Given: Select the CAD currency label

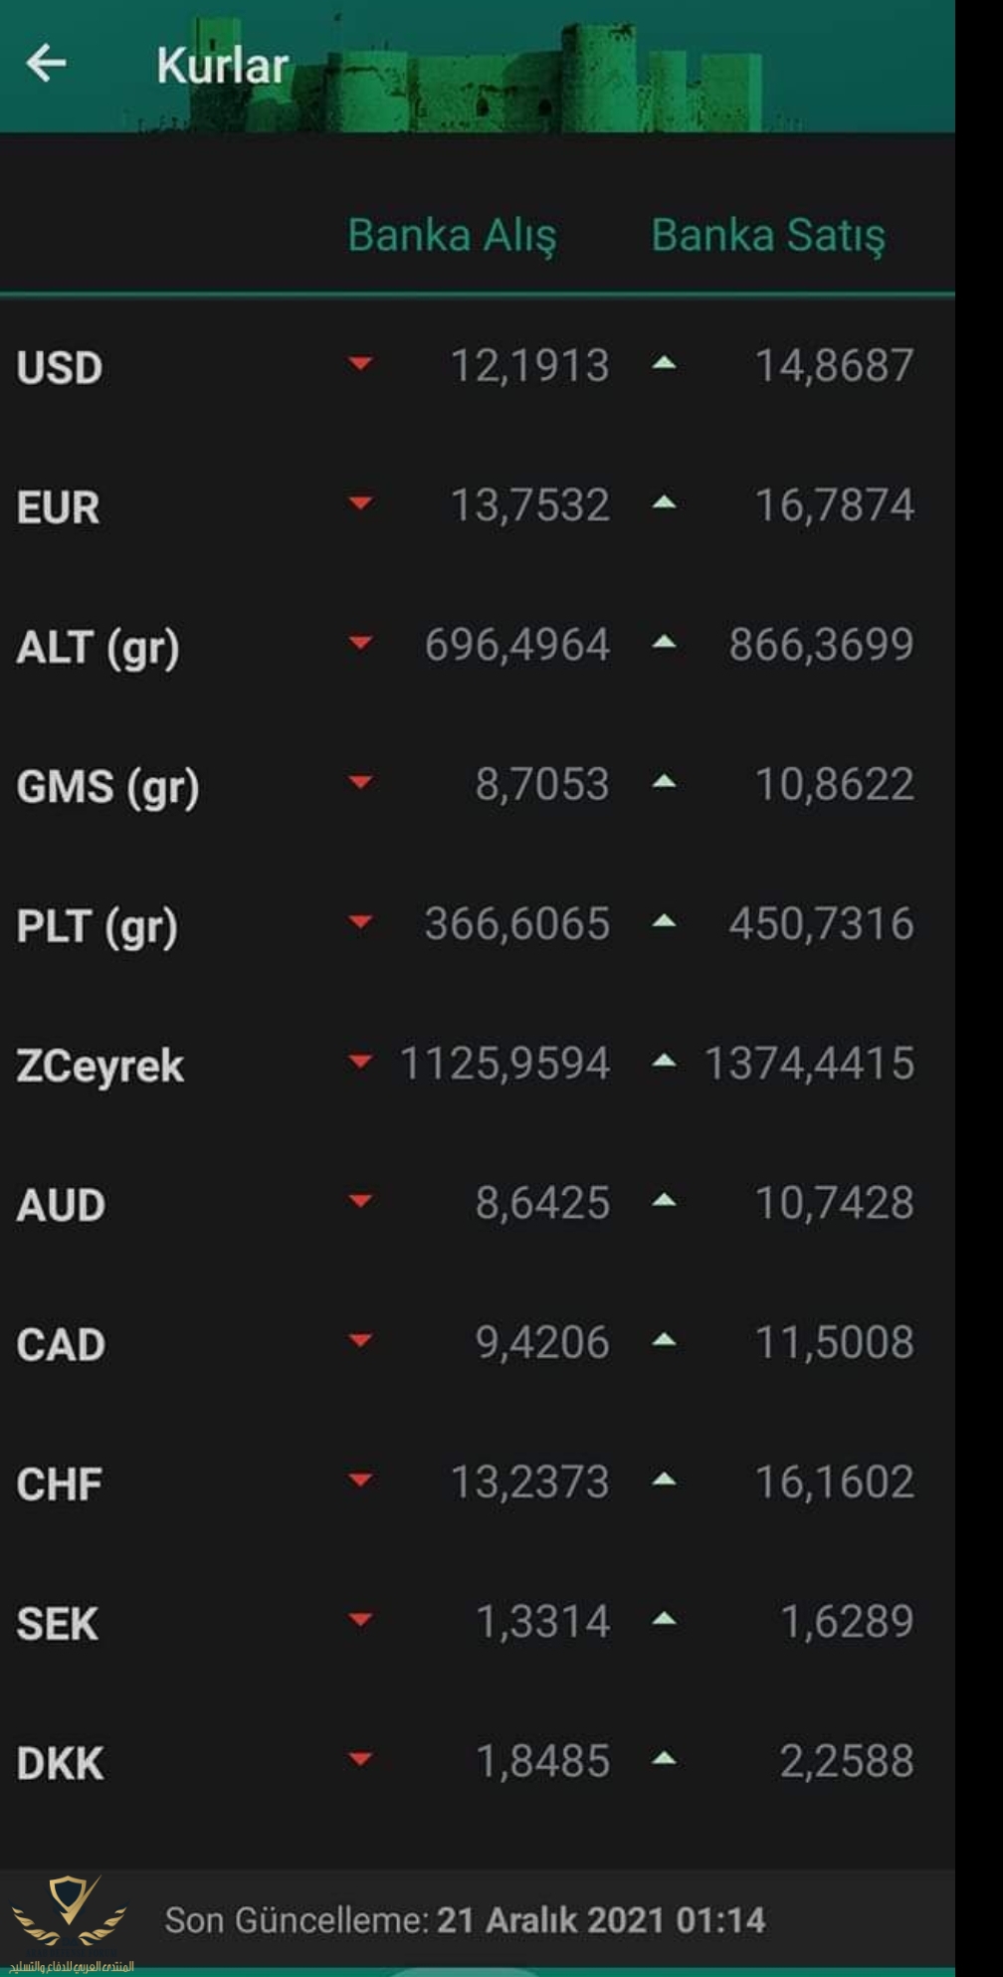Looking at the screenshot, I should pyautogui.click(x=61, y=1344).
